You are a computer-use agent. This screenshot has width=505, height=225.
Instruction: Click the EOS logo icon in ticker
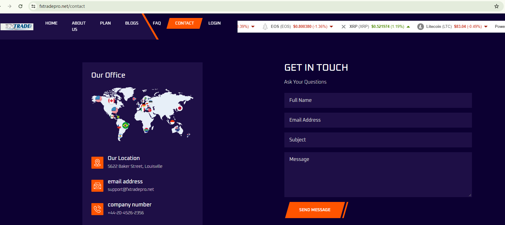coord(265,27)
